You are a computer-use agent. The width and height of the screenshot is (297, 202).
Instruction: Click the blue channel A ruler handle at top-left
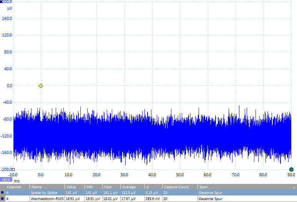[1, 2]
